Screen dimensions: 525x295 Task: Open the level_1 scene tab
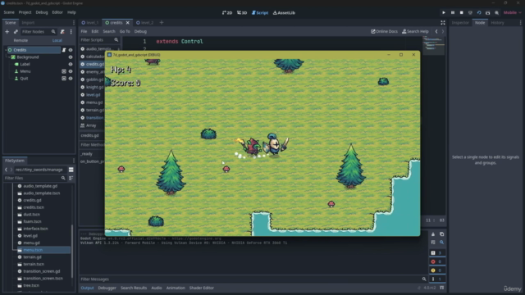coord(90,23)
